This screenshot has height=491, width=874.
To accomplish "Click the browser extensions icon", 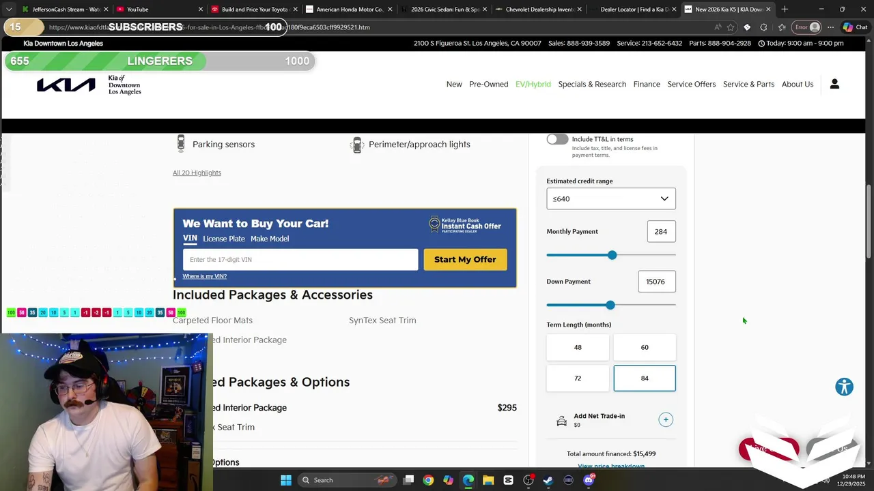I will coord(763,27).
